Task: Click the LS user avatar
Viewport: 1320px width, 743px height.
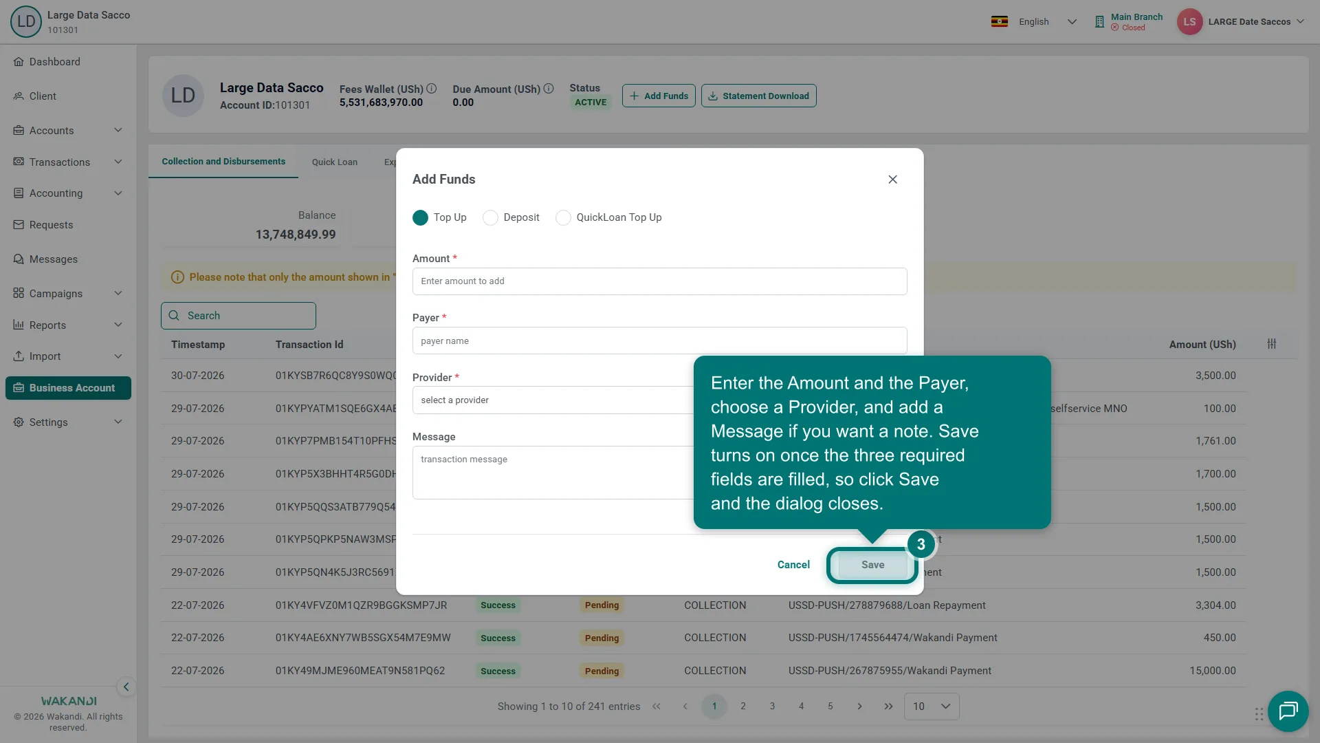Action: click(x=1189, y=22)
